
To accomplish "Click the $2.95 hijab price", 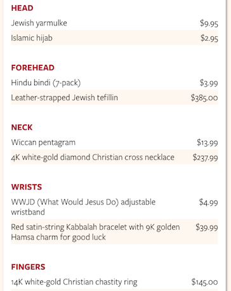I will coord(209,38).
